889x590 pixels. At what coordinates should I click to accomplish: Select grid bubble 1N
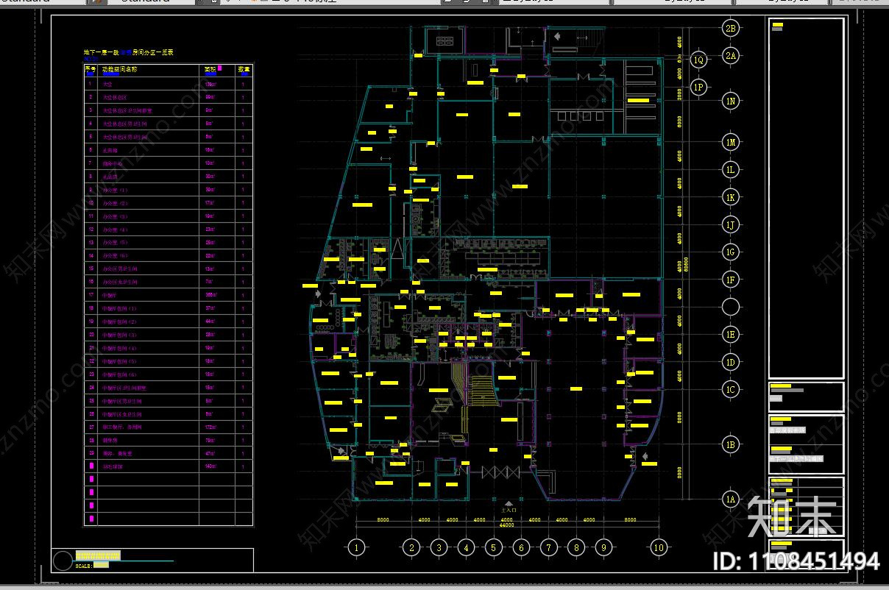(x=731, y=101)
